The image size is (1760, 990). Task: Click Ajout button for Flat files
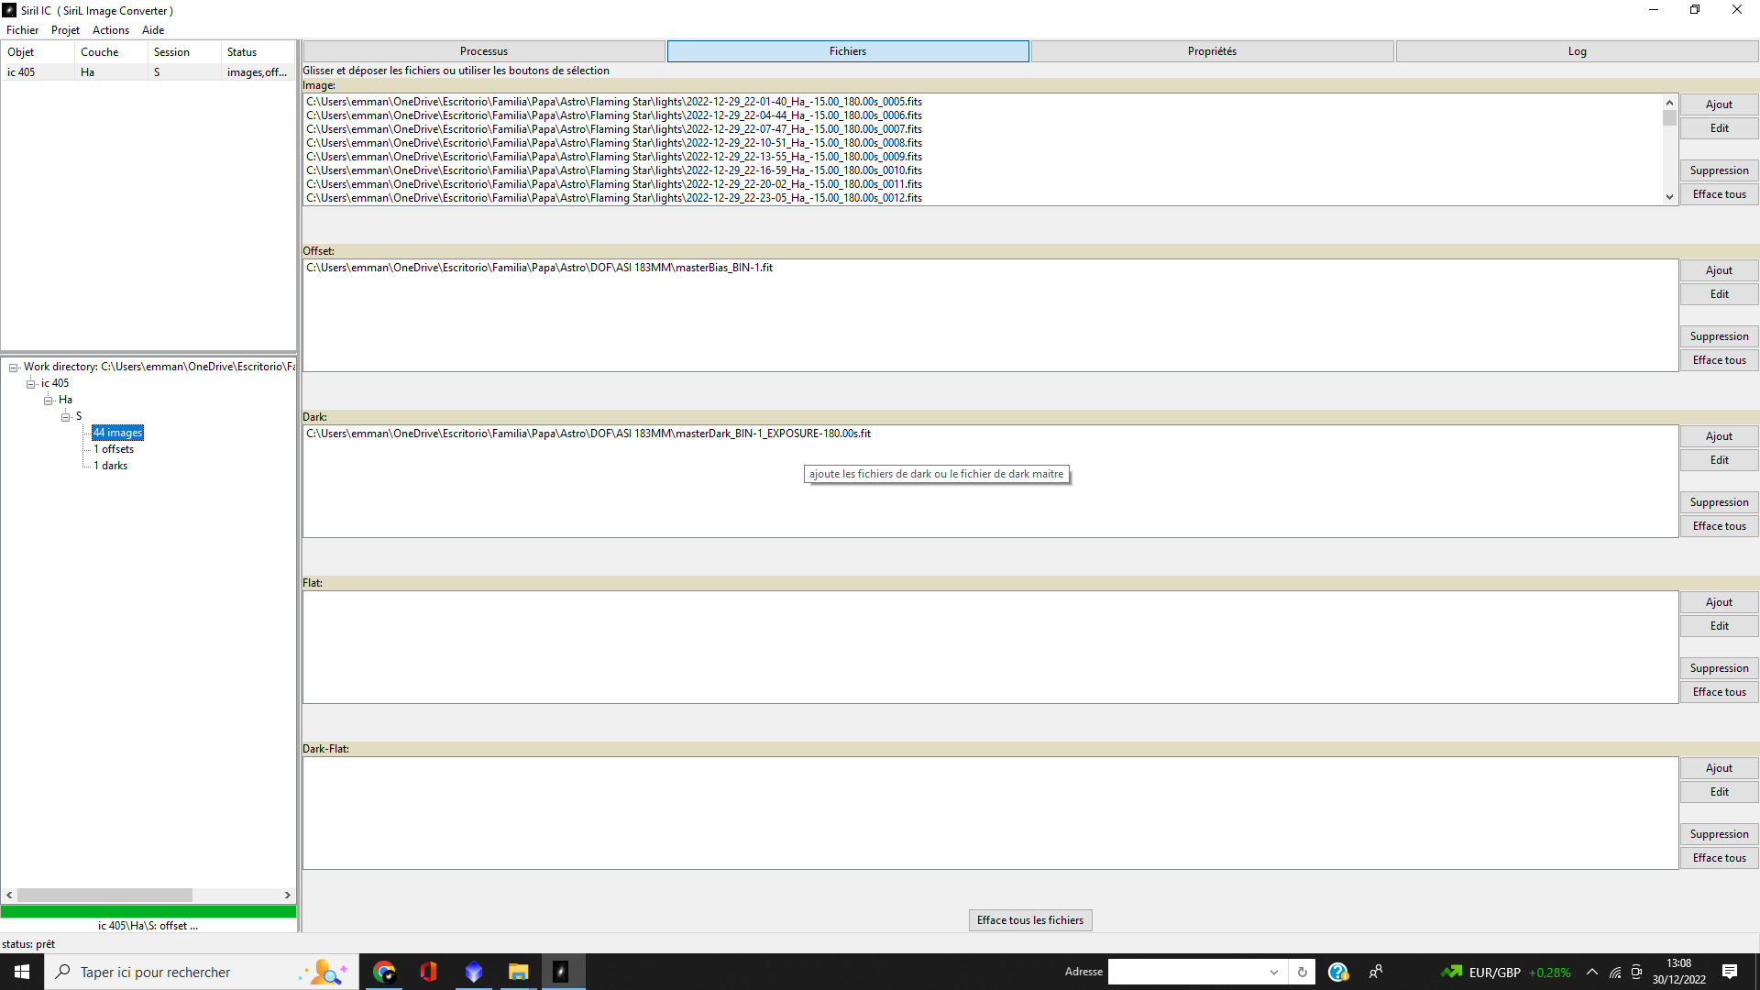tap(1718, 602)
